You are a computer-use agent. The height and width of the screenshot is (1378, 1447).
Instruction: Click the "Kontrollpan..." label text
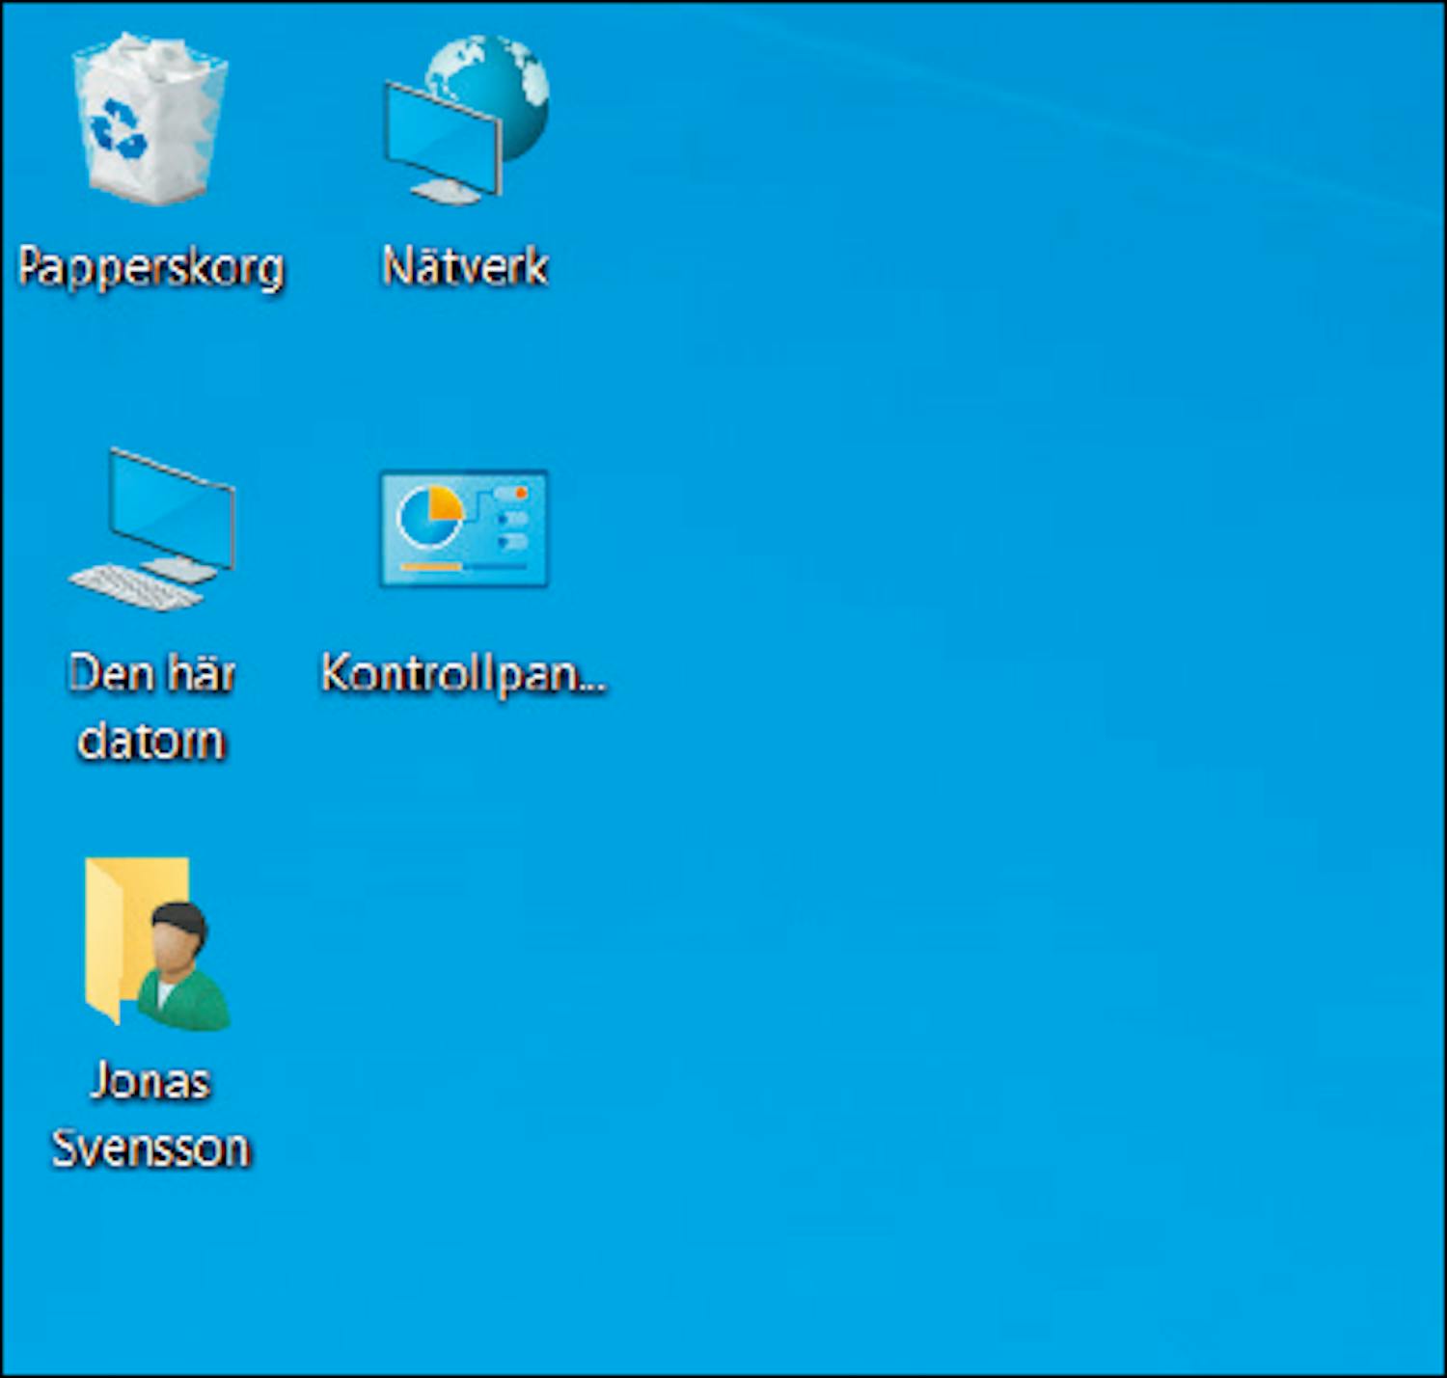tap(464, 674)
